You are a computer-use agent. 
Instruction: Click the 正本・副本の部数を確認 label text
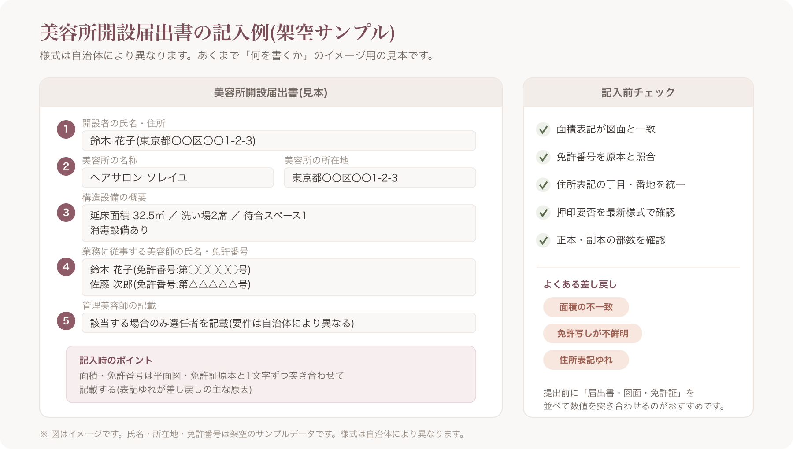coord(611,240)
